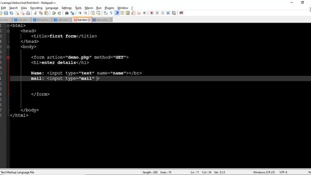The image size is (311, 175).
Task: Switch to the demo.php tab
Action: tap(102, 20)
